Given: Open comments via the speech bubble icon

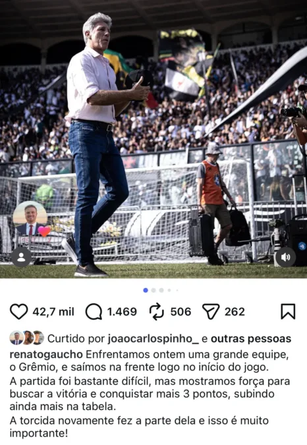Looking at the screenshot, I should coord(94,312).
